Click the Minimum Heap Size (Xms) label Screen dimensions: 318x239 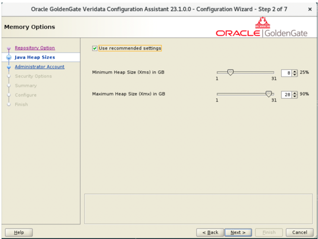point(128,72)
